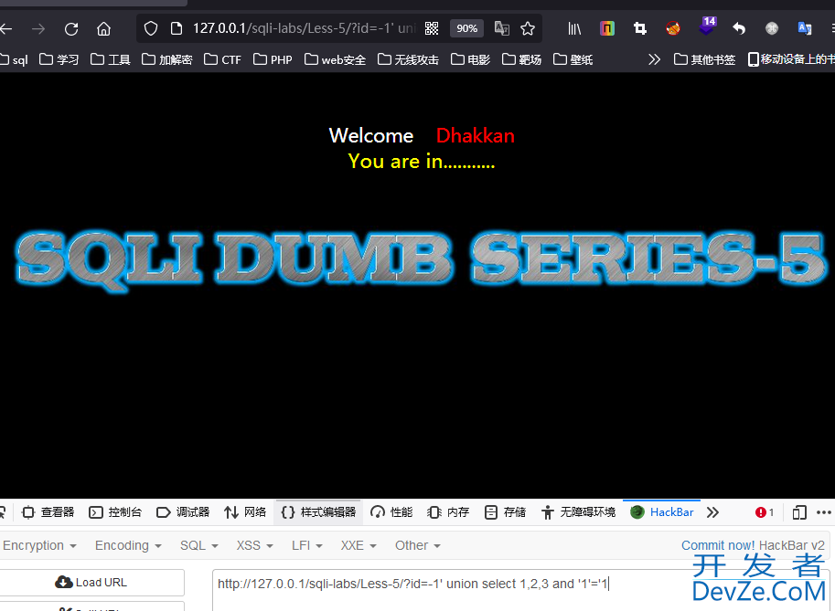Open the sql bookmark folder
Screen dimensions: 835x611
(x=15, y=59)
